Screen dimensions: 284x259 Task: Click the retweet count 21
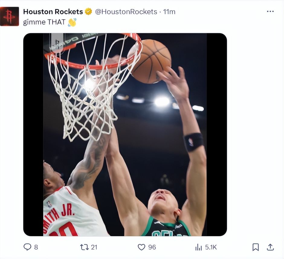click(x=94, y=247)
